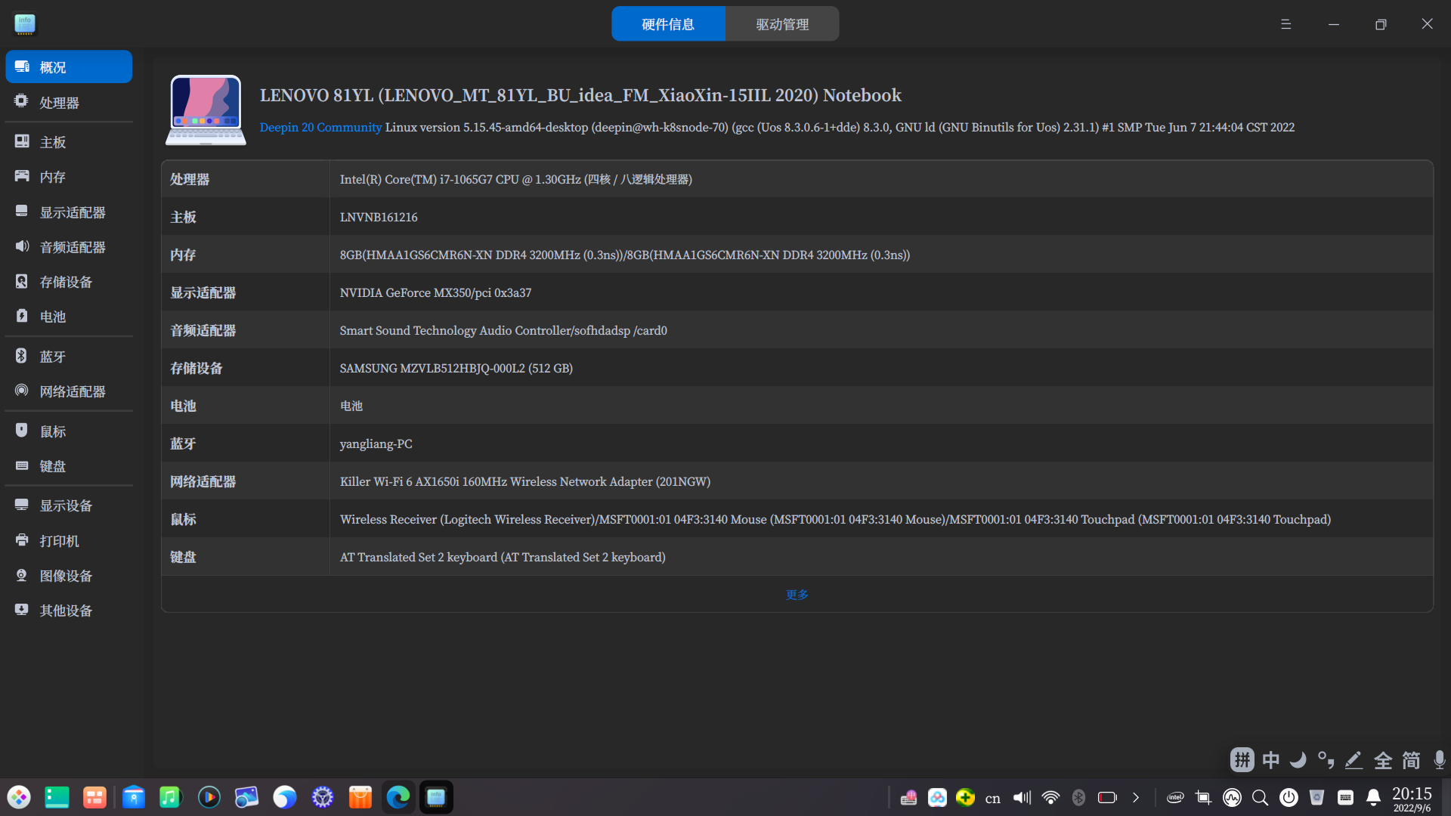Image resolution: width=1451 pixels, height=816 pixels.
Task: Open 音频适配器 audio adapter section
Action: tap(72, 247)
